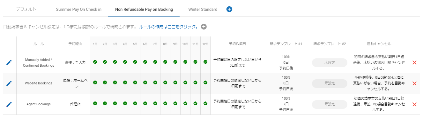Select the Non Refundable Pay on Booking tab

[x=144, y=9]
